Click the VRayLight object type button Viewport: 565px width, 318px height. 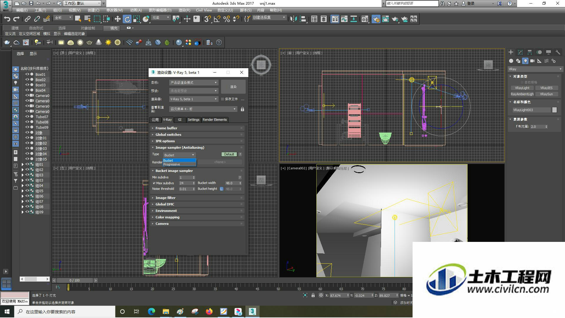[522, 88]
